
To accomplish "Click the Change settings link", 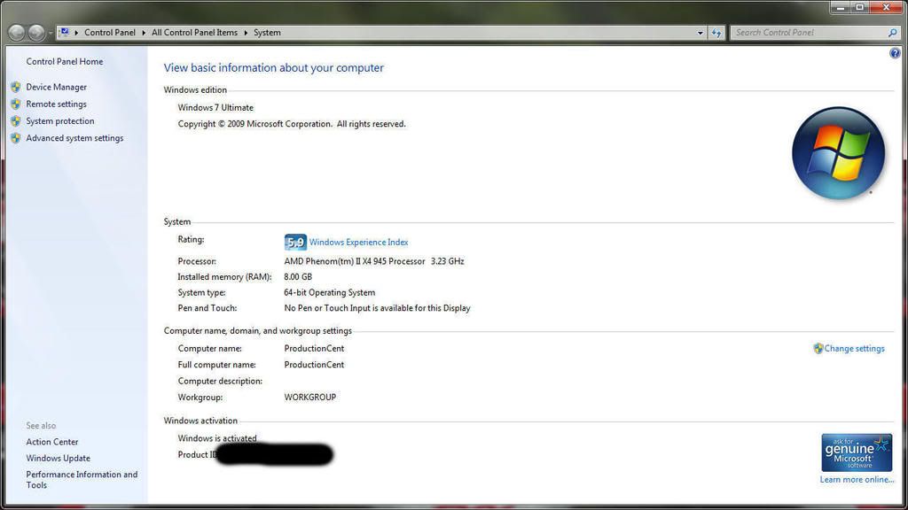I will pos(854,349).
